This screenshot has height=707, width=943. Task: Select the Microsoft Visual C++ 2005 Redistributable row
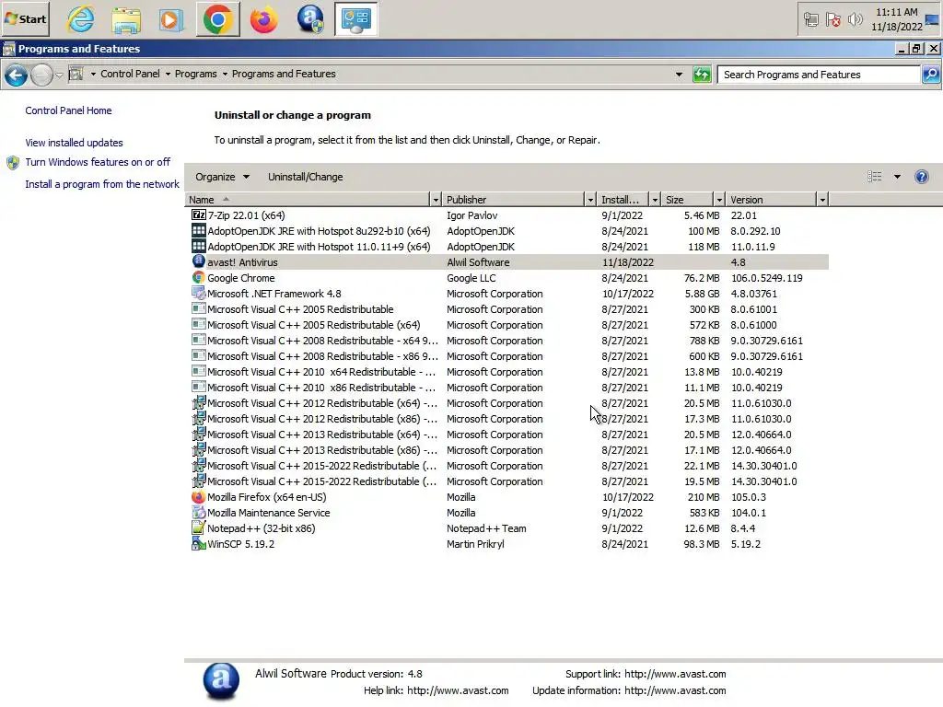[509, 309]
